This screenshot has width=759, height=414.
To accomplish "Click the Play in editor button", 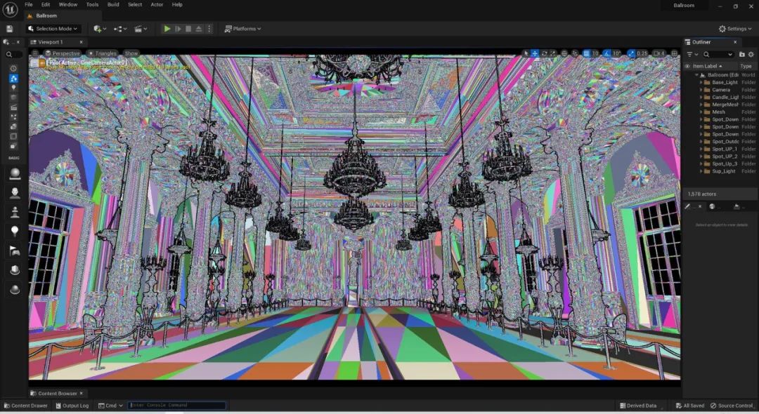I will (x=167, y=29).
